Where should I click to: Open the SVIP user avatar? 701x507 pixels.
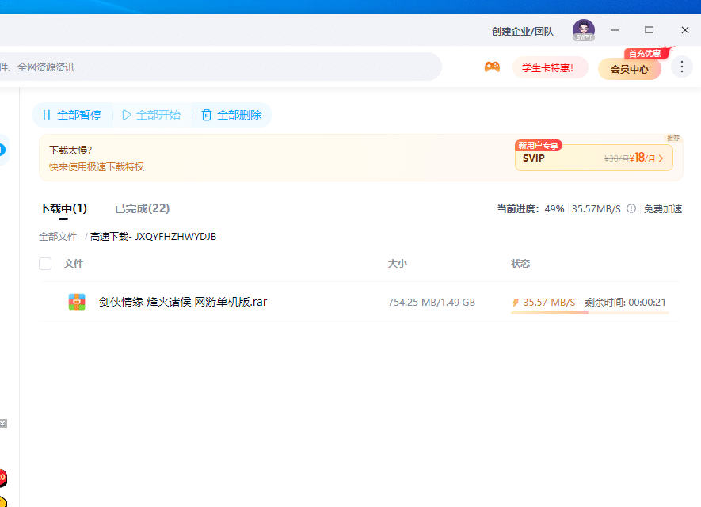[583, 30]
